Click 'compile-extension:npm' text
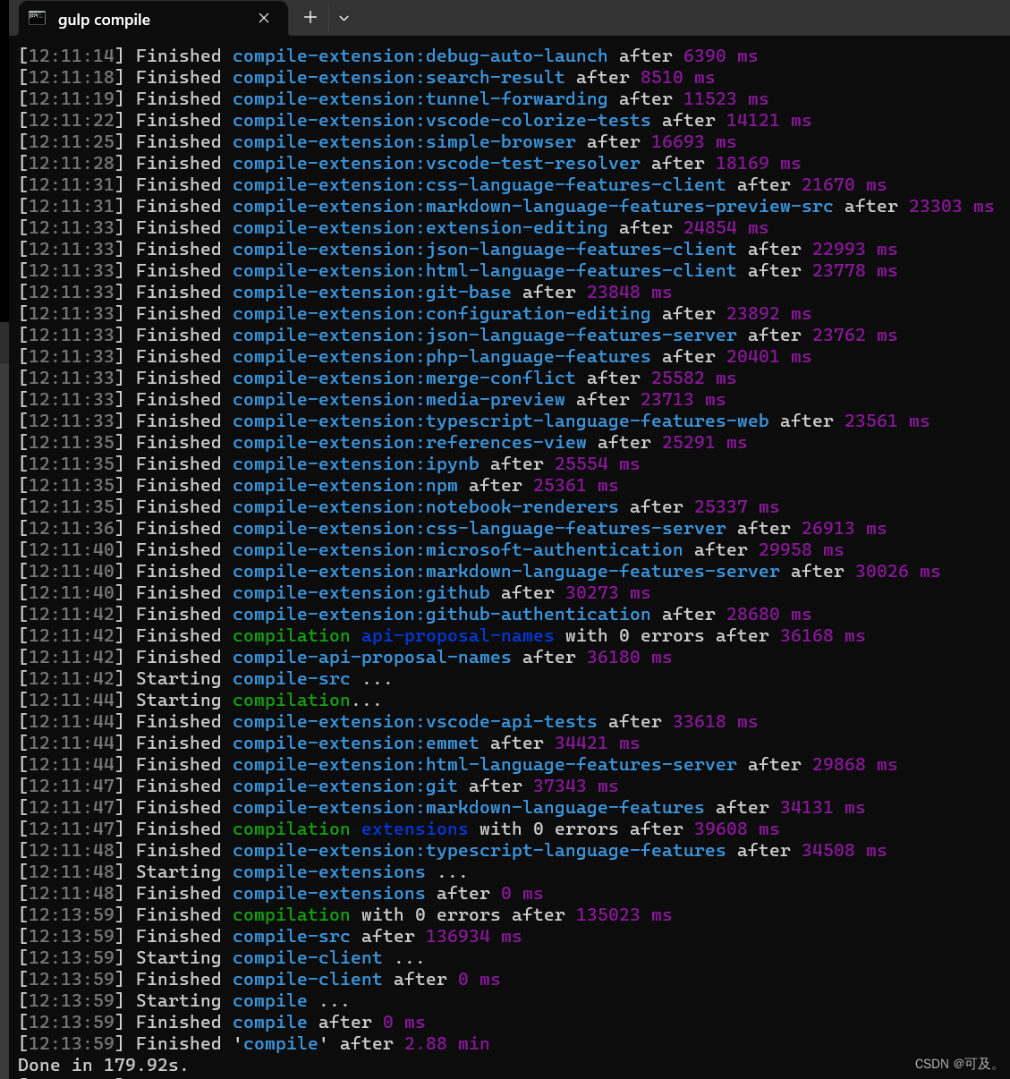1010x1079 pixels. (x=344, y=486)
